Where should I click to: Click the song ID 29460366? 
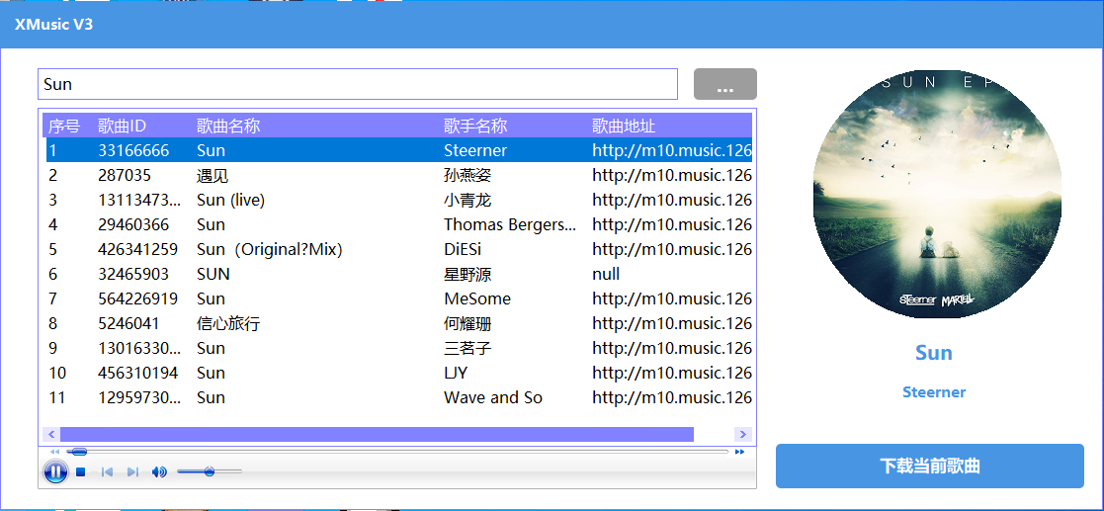pyautogui.click(x=133, y=224)
